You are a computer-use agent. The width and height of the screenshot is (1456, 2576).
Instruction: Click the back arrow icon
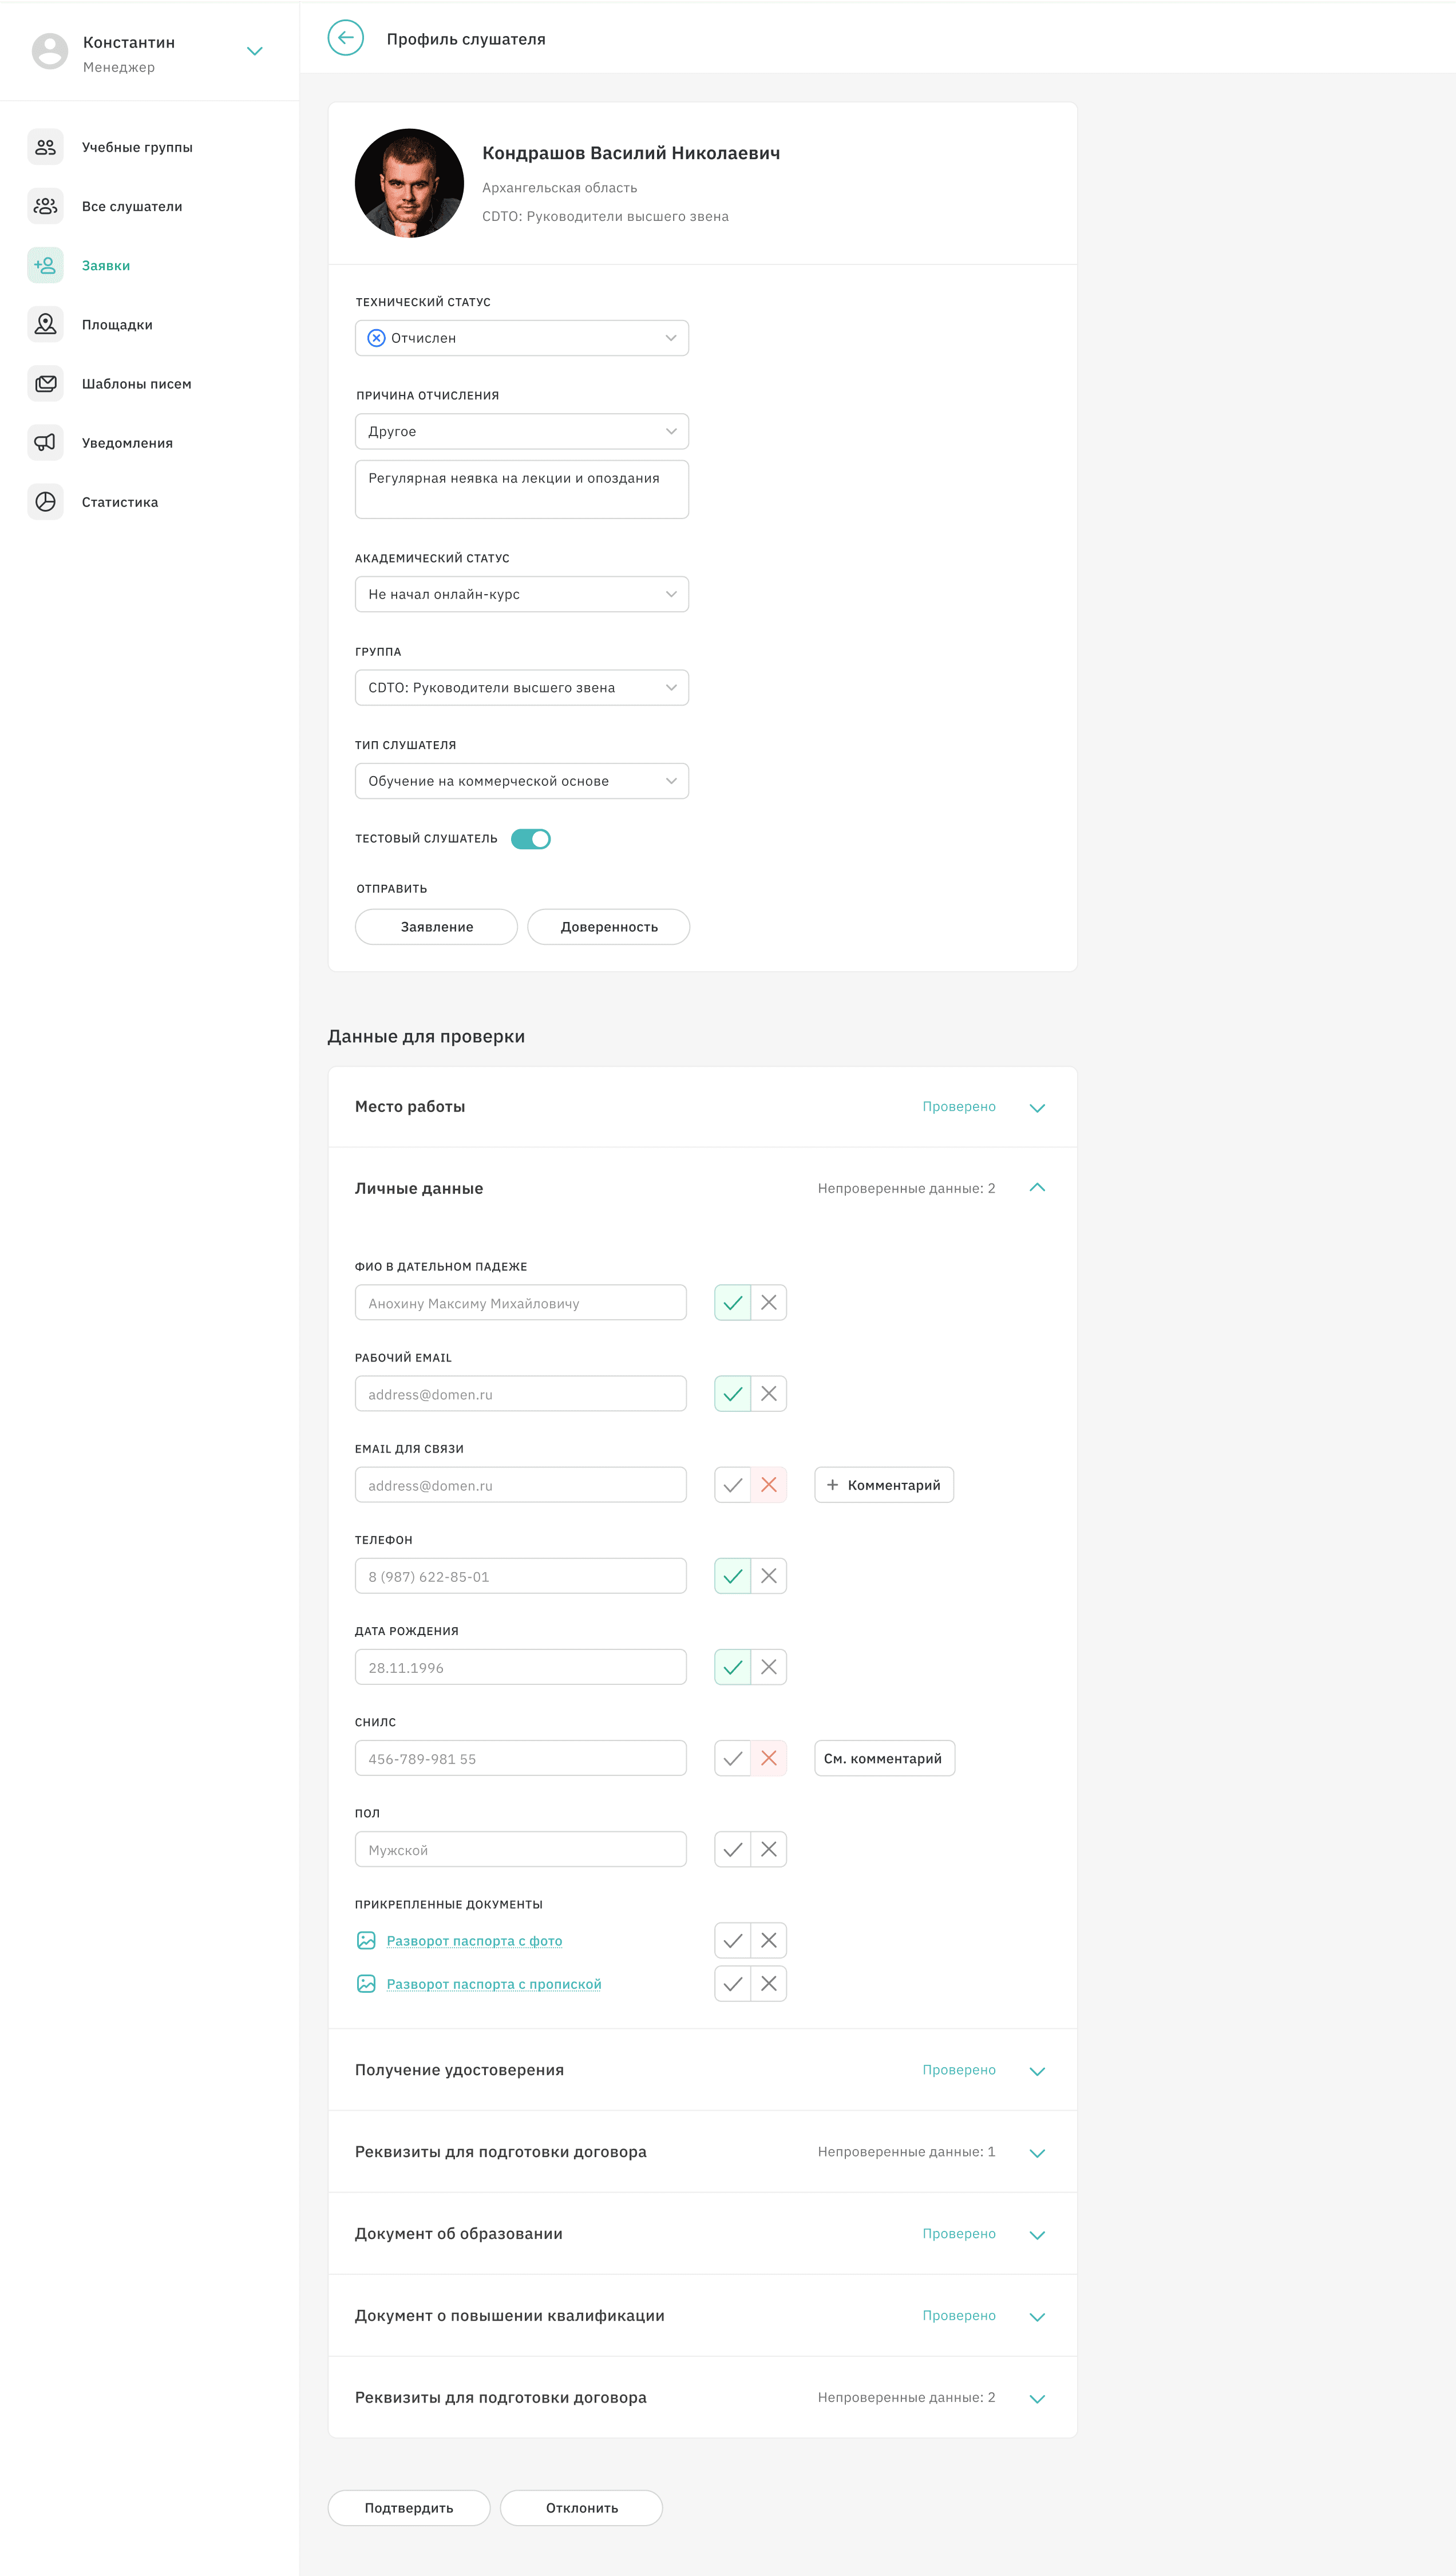pos(345,38)
